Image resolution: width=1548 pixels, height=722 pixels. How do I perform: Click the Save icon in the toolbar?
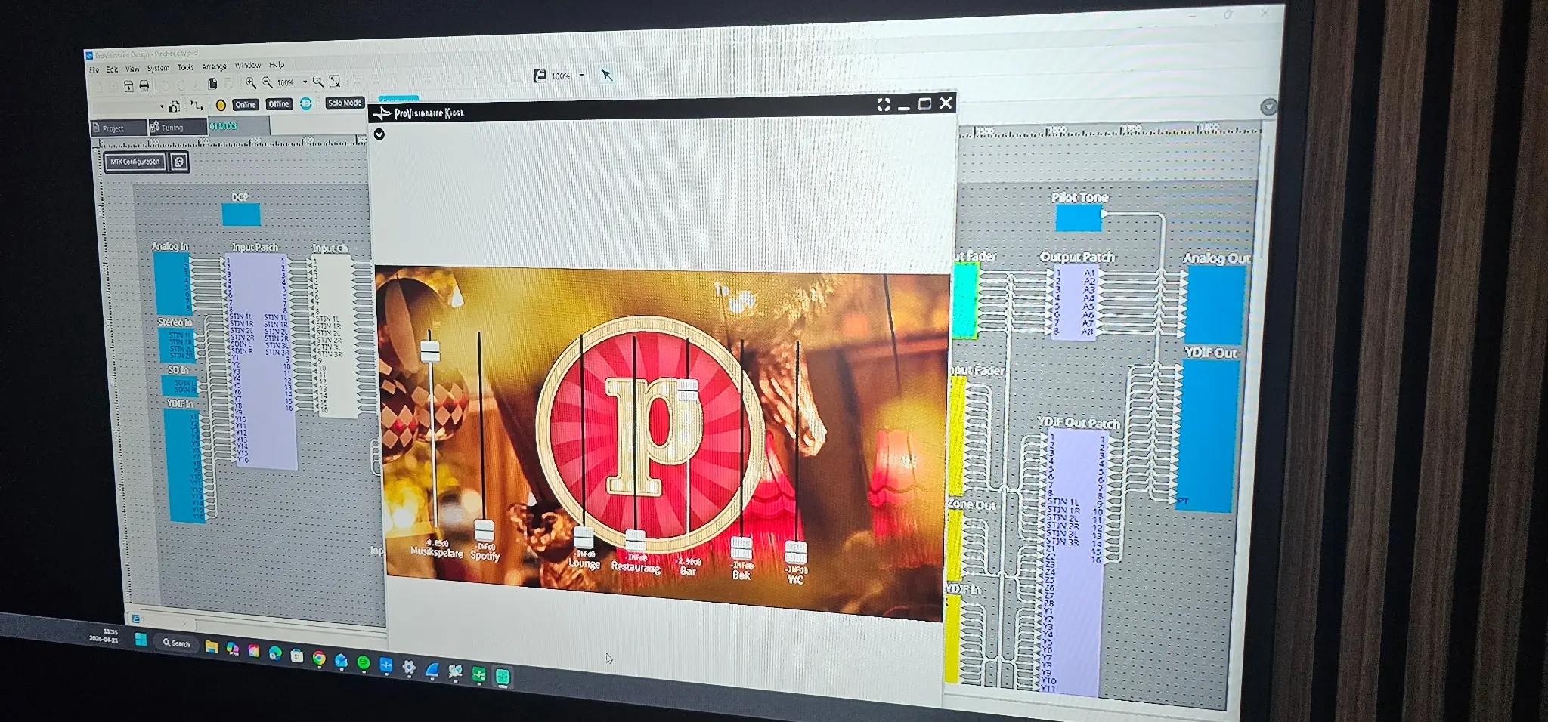coord(128,86)
